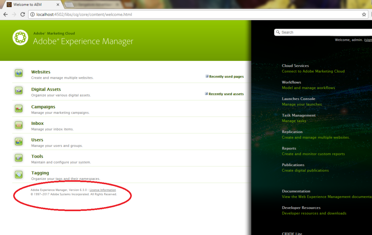The width and height of the screenshot is (372, 235).
Task: Click Model and manage workflows
Action: 308,88
